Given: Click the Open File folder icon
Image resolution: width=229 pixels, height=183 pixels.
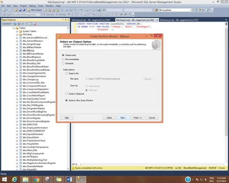Looking at the screenshot, I should click(16, 10).
